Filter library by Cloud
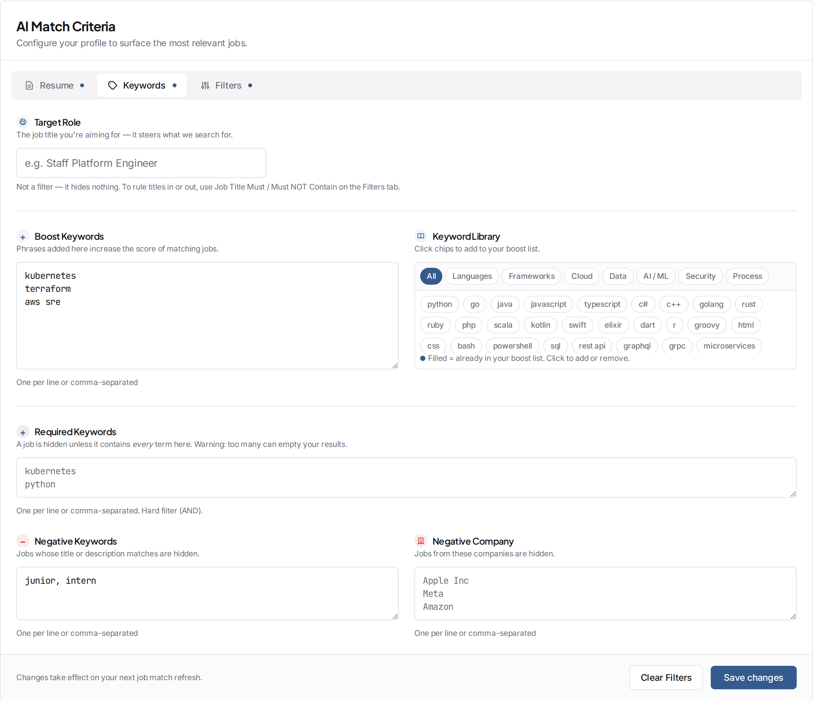Viewport: 813px width, 701px height. pyautogui.click(x=582, y=276)
